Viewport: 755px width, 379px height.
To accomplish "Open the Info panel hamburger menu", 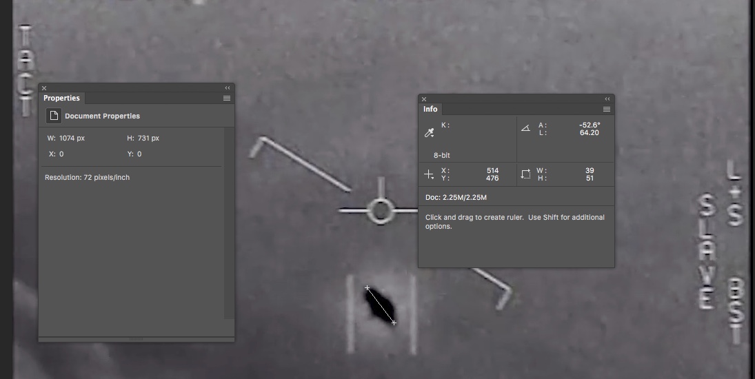I will [607, 110].
